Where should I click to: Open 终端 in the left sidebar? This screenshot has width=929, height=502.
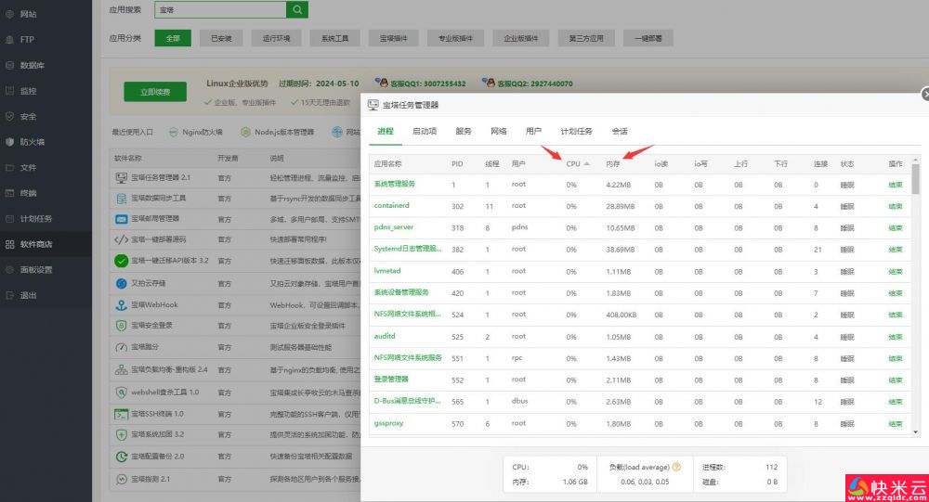coord(28,193)
